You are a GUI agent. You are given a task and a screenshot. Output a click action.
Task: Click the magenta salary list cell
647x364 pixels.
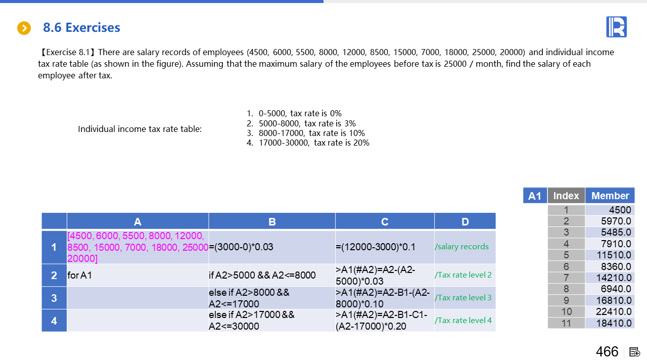point(137,247)
